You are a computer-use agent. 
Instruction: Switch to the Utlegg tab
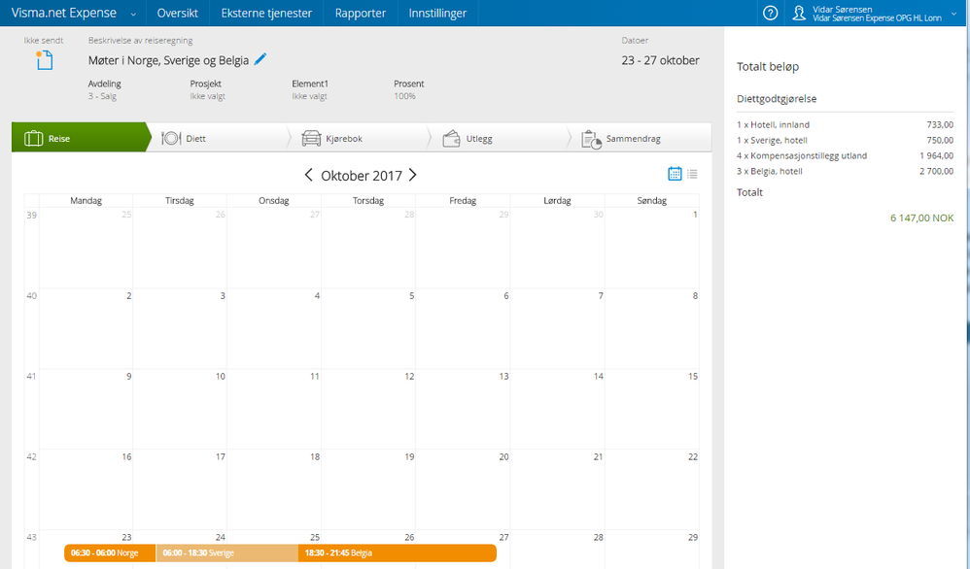pos(499,138)
